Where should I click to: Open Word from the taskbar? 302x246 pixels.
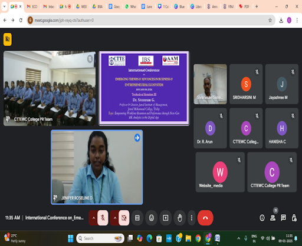click(217, 238)
